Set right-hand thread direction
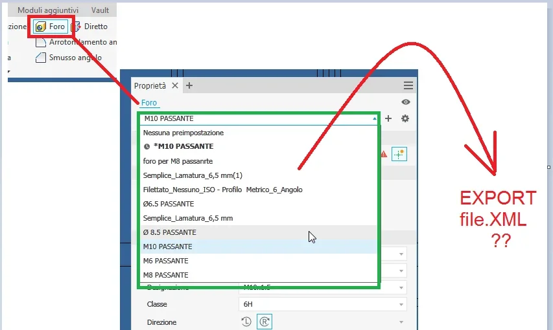553x330 pixels. [x=265, y=322]
